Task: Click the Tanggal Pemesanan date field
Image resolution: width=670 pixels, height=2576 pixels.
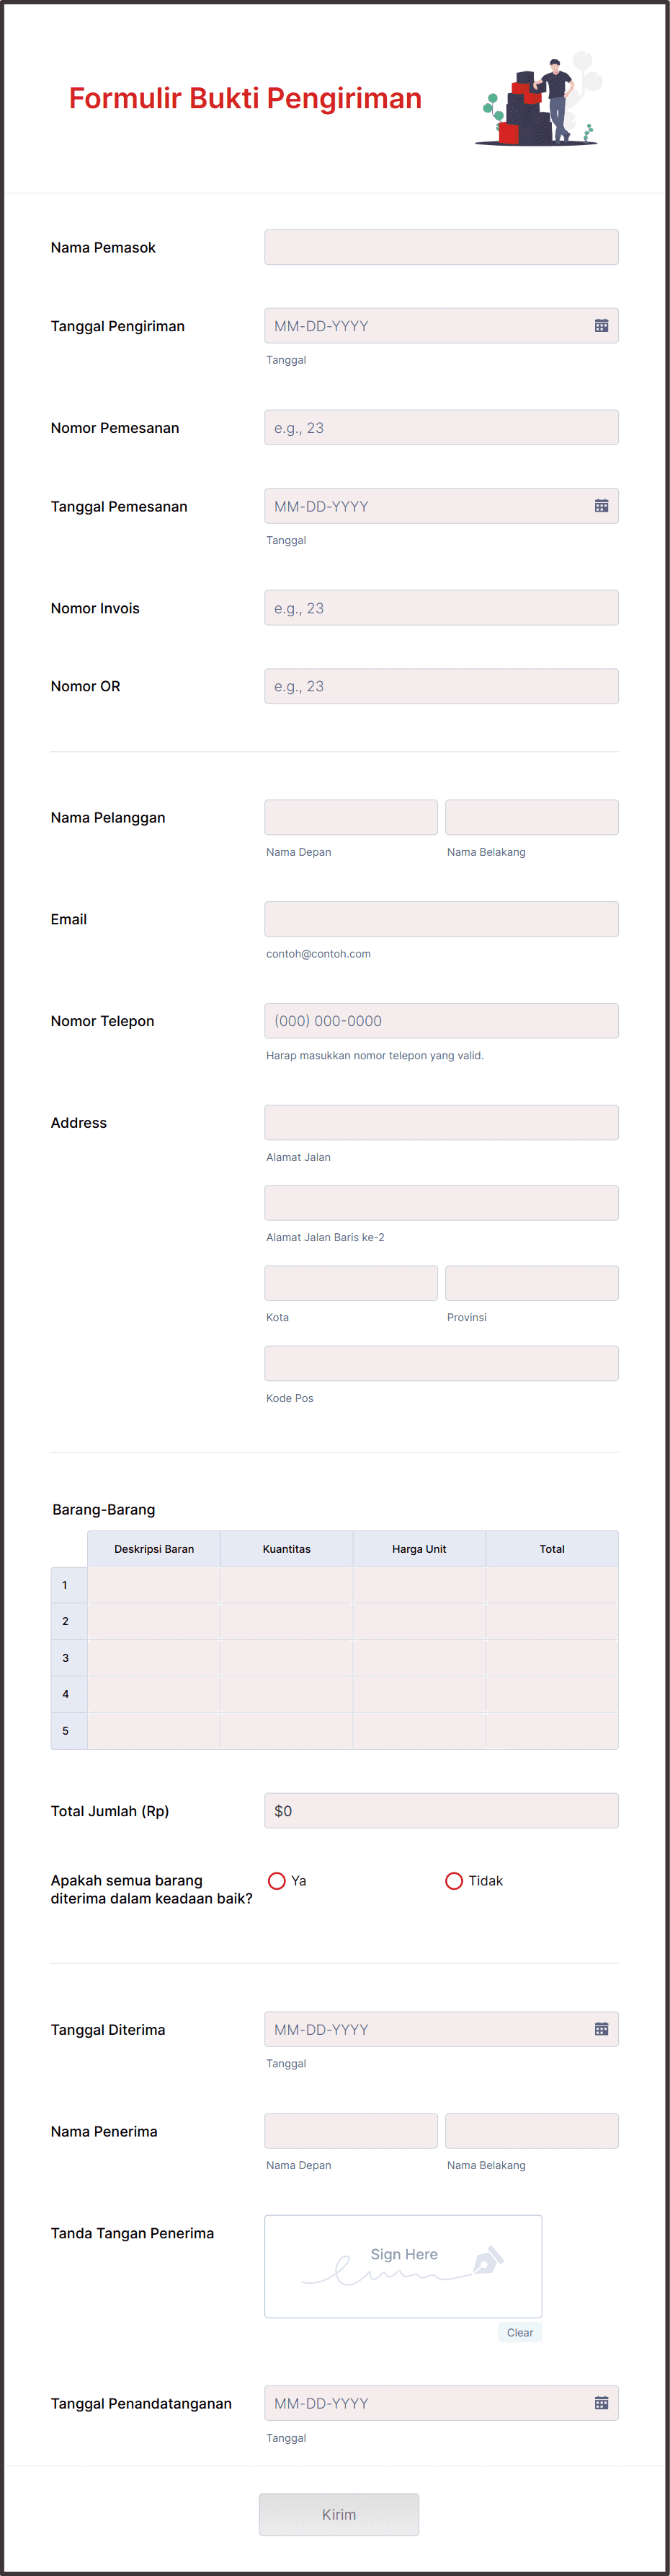Action: coord(442,506)
